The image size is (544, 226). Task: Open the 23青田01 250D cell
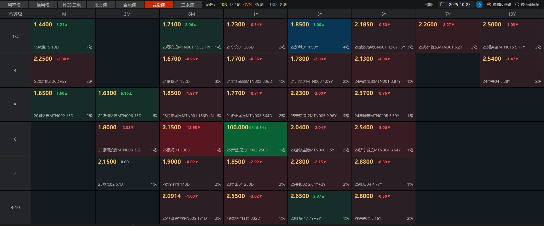point(256,173)
